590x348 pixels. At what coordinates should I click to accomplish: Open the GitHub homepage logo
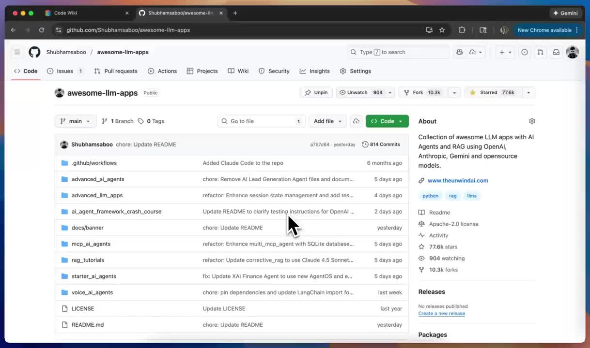[x=34, y=52]
